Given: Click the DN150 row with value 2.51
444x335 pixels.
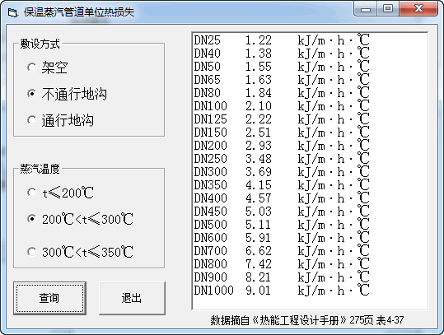Looking at the screenshot, I should click(282, 133).
